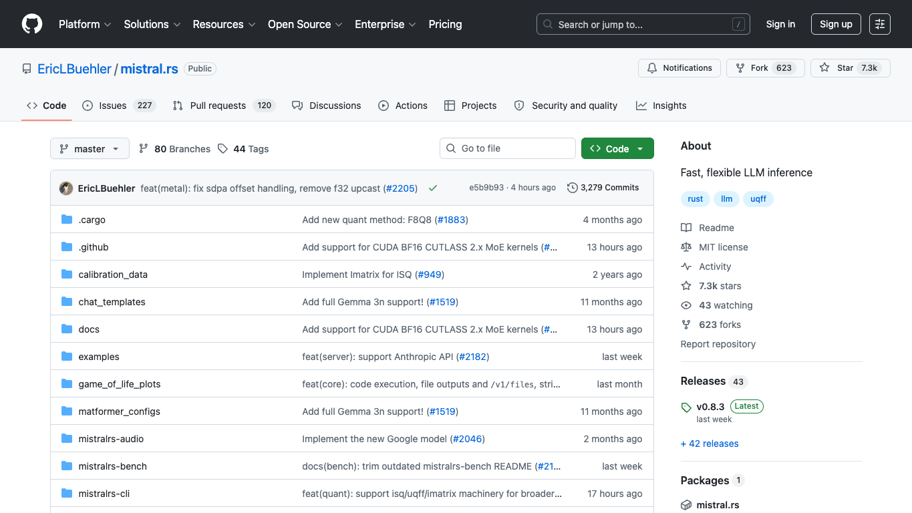
Task: Click the pulse icon beside Activity
Action: point(686,267)
